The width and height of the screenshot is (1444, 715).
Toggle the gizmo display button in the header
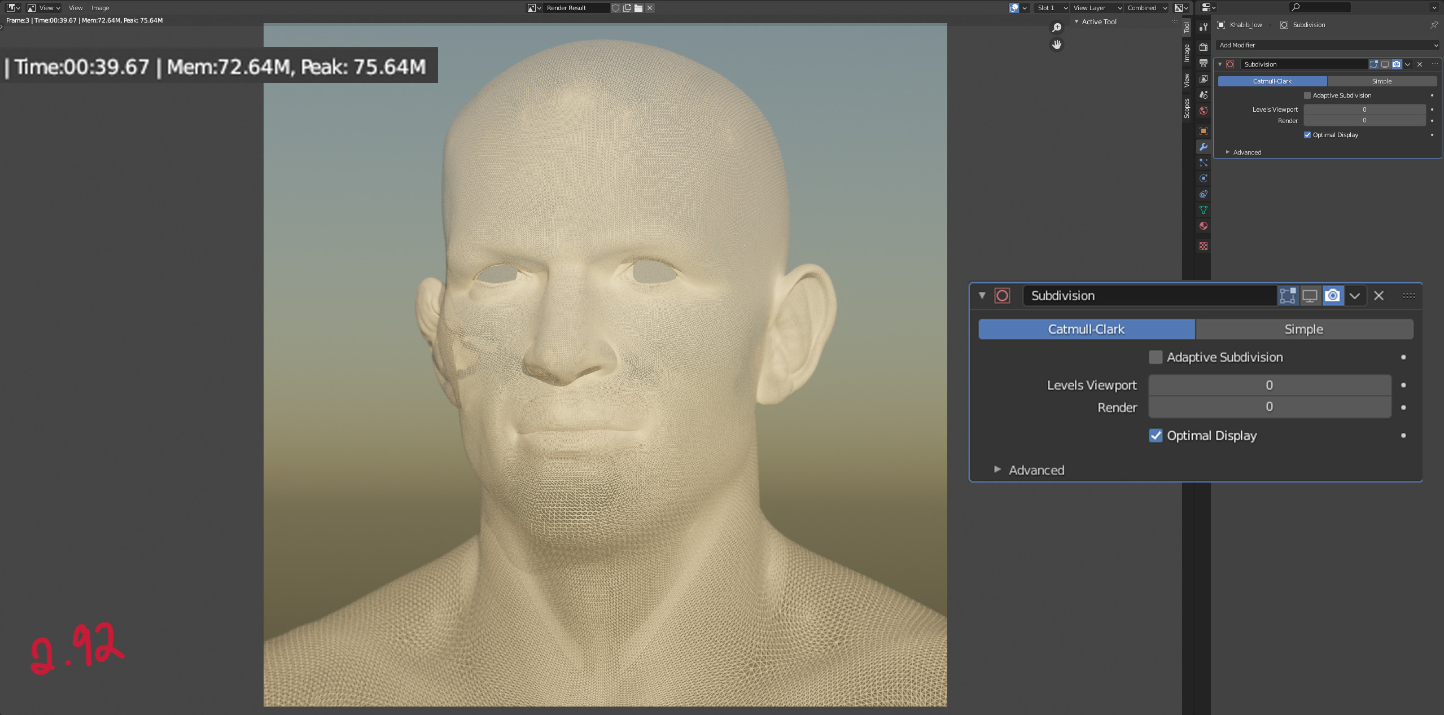(x=1014, y=8)
